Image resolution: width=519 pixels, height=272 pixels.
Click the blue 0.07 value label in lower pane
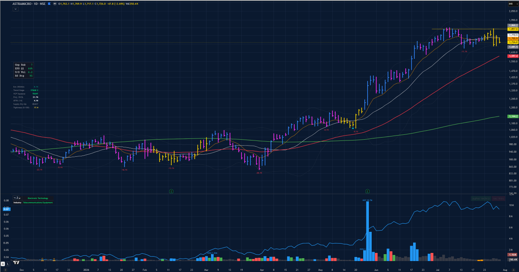6,208
